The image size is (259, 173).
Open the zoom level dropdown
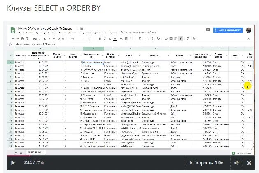click(x=36, y=39)
